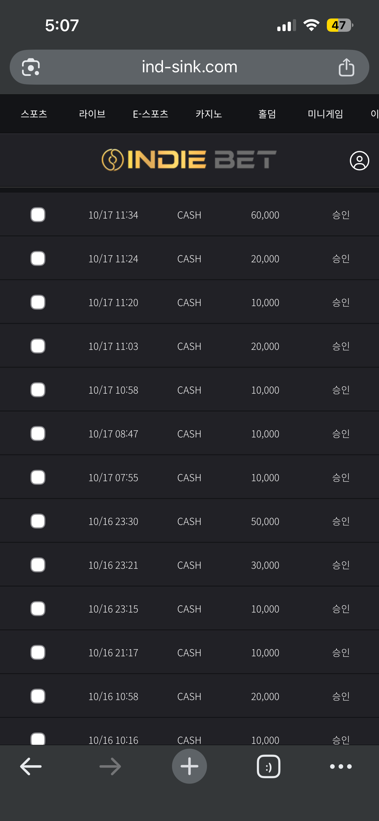This screenshot has width=379, height=821.
Task: Tap the camera scan icon in address bar
Action: coord(31,67)
